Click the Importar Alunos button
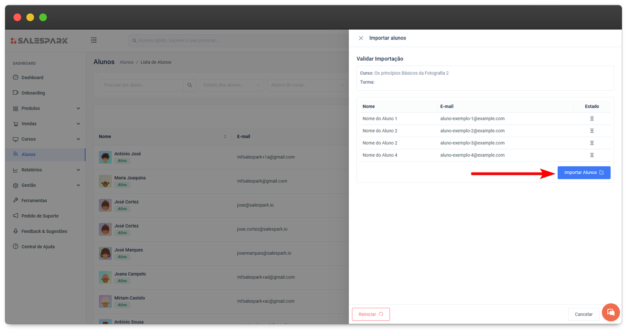627x329 pixels. coord(584,173)
